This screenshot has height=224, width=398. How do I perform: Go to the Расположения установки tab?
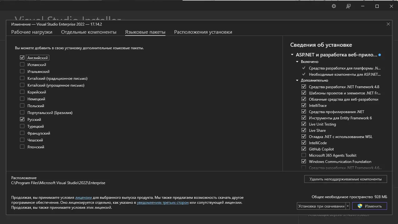click(203, 32)
